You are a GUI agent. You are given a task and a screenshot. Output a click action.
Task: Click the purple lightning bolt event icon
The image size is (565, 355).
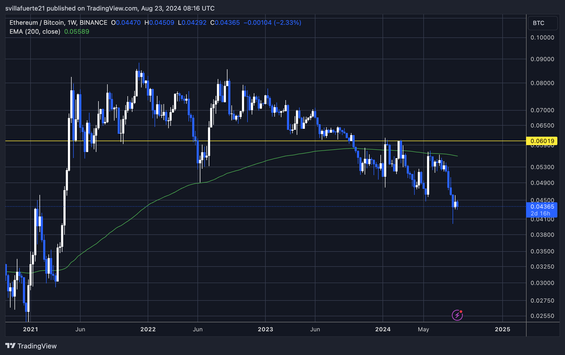click(x=457, y=315)
